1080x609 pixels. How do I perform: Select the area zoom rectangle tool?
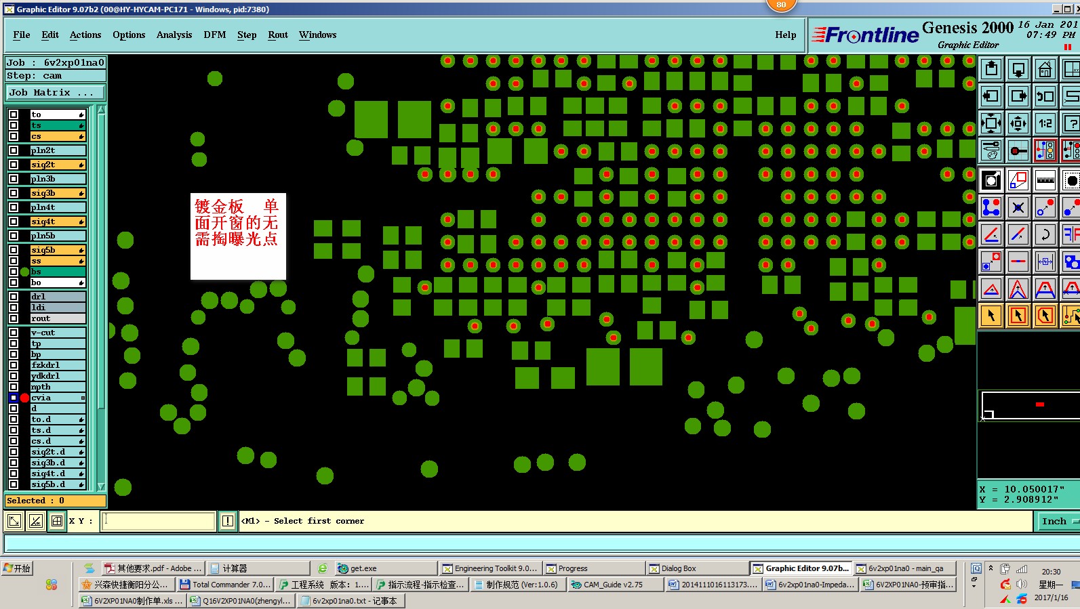coord(1018,180)
